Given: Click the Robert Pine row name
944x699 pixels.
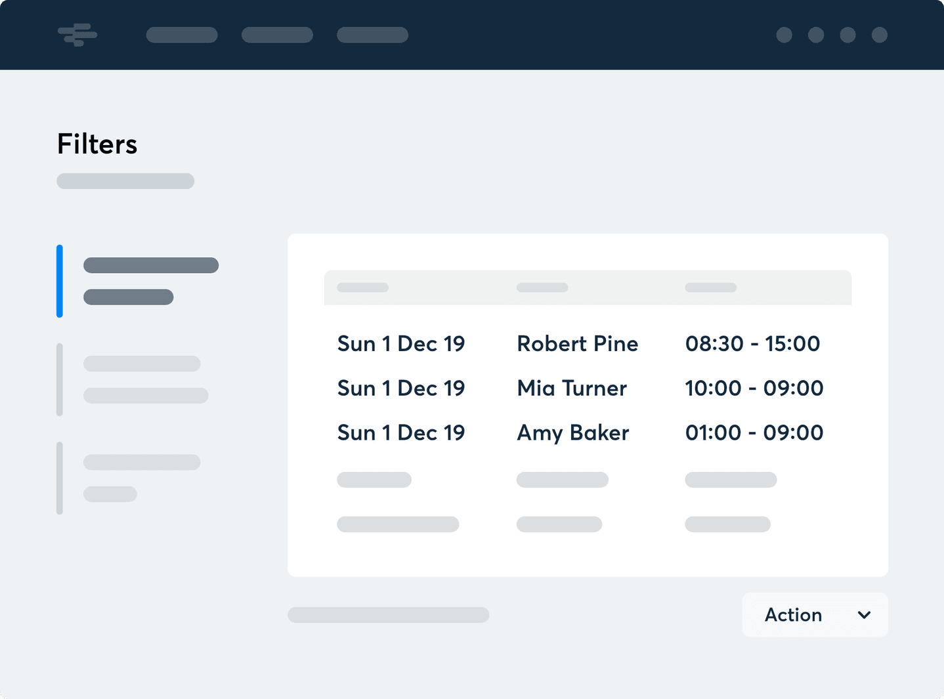Looking at the screenshot, I should click(x=577, y=343).
